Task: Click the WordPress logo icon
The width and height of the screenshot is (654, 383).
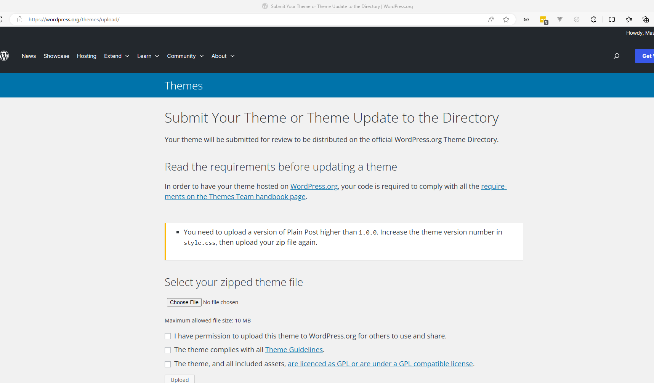Action: click(4, 56)
